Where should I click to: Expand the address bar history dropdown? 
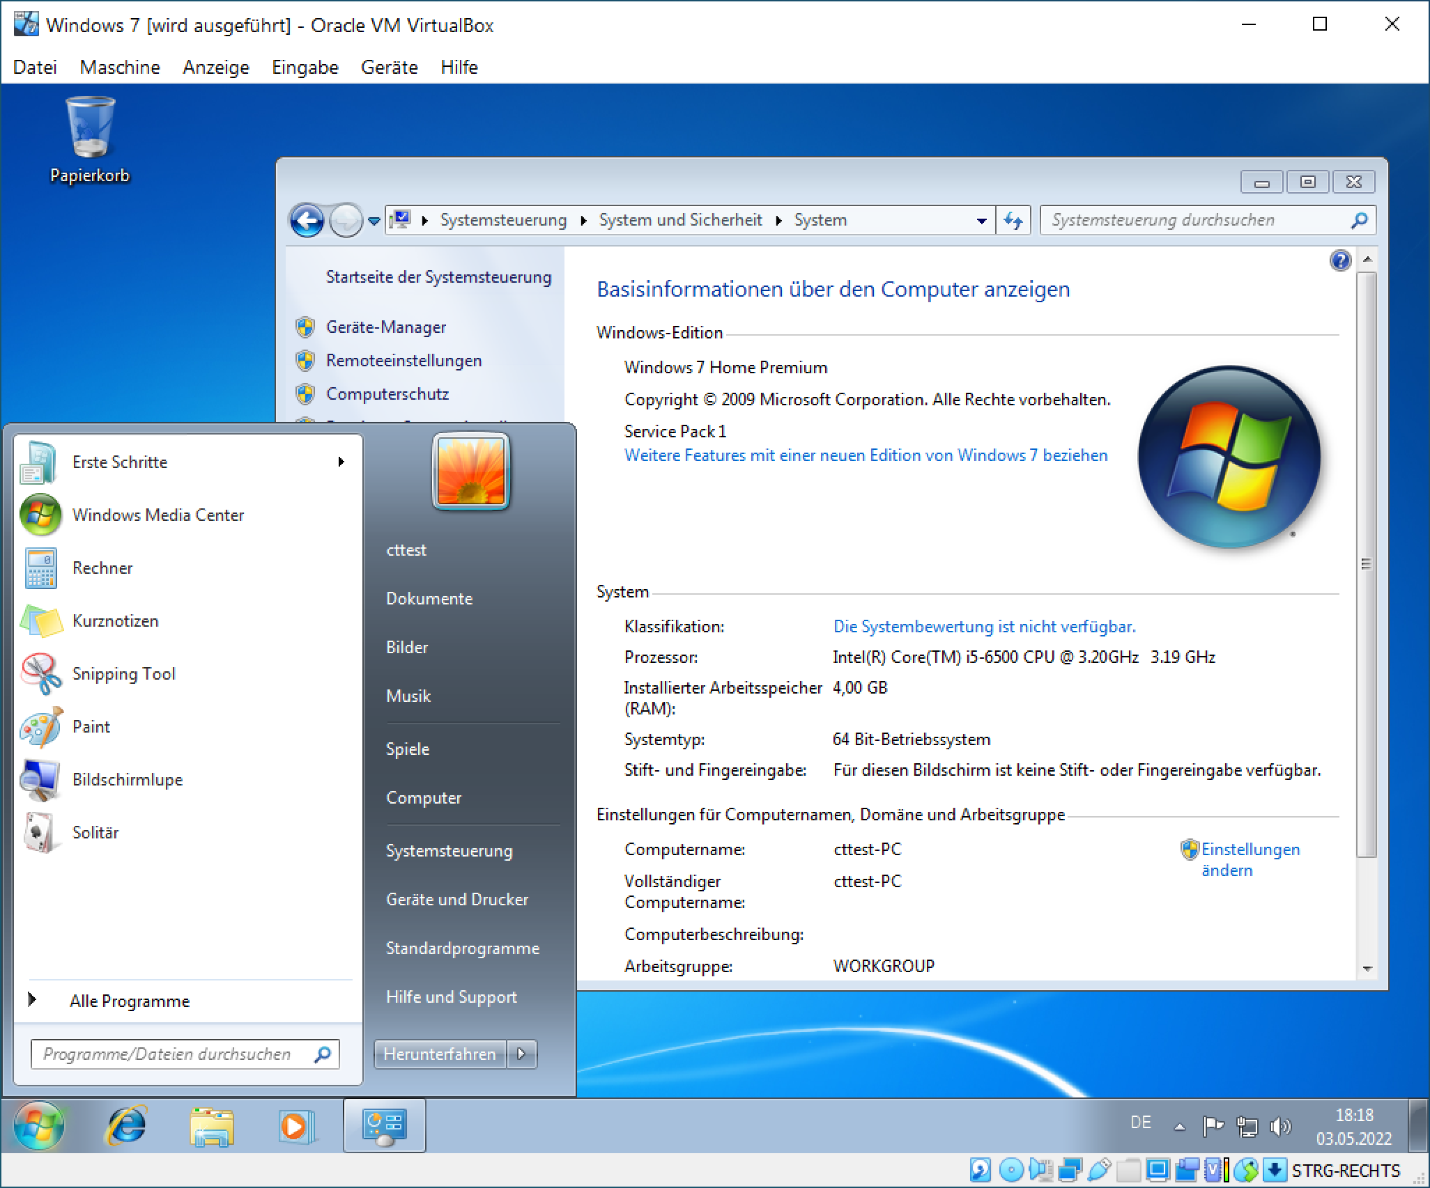click(981, 221)
